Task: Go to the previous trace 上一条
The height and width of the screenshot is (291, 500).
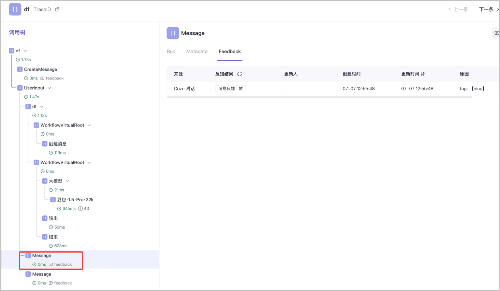Action: coord(458,10)
